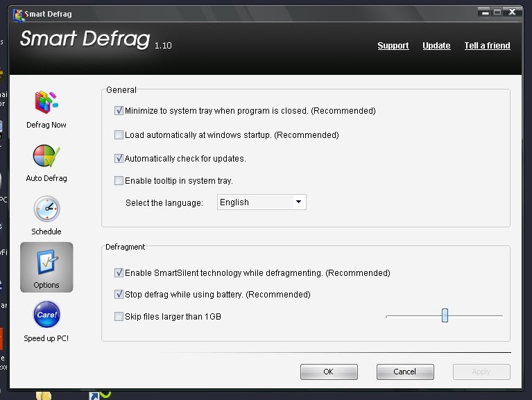Screen dimensions: 532x400
Task: Open the Schedule clock icon
Action: point(46,209)
